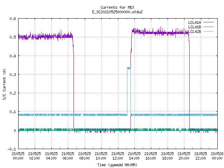
Task: Click the purple LCL41A falling edge after 20:00
Action: (190, 84)
